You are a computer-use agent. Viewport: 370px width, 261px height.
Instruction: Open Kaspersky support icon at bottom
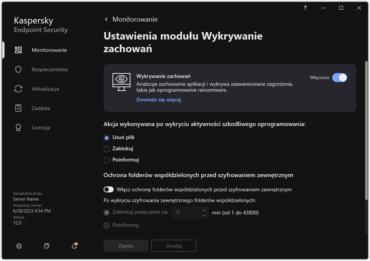coord(46,246)
